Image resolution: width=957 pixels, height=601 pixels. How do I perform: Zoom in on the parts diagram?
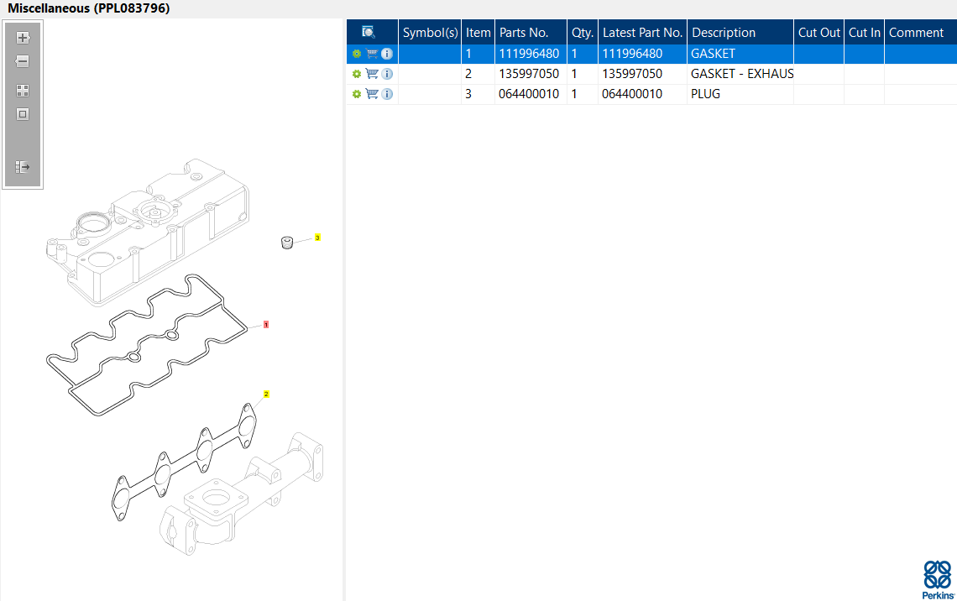[23, 38]
